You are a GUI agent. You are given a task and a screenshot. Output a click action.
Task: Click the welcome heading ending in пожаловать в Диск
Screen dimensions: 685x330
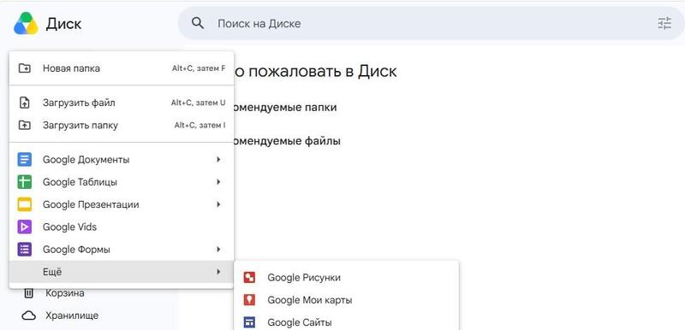click(315, 72)
